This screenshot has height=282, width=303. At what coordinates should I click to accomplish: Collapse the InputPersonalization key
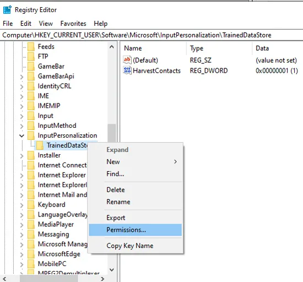(21, 136)
